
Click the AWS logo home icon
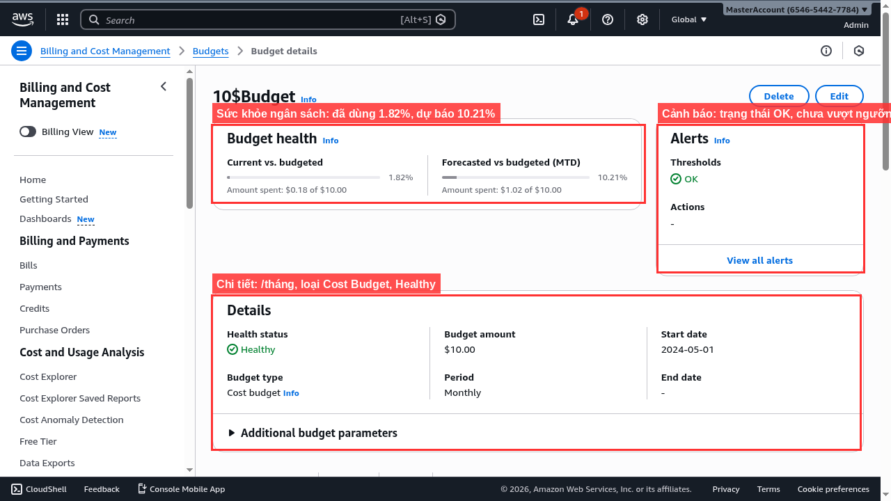click(x=22, y=19)
